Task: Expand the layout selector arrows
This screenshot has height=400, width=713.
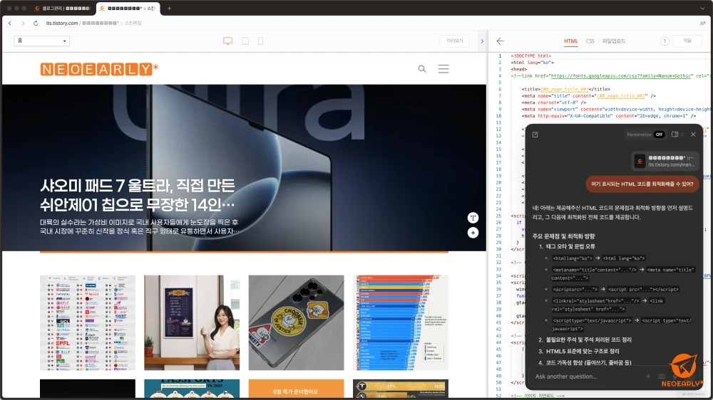Action: tap(682, 135)
